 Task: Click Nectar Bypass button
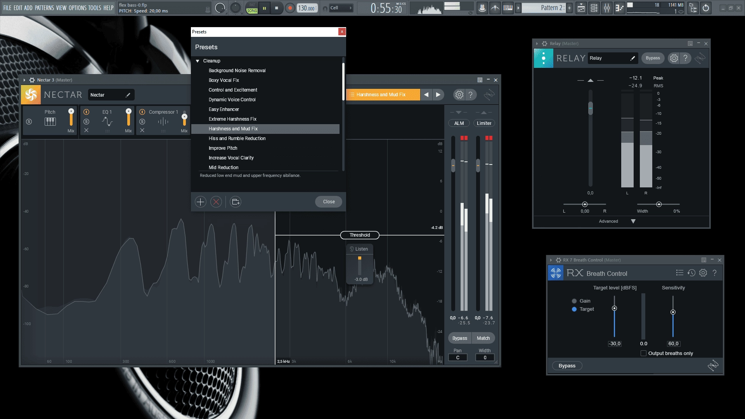pos(460,338)
